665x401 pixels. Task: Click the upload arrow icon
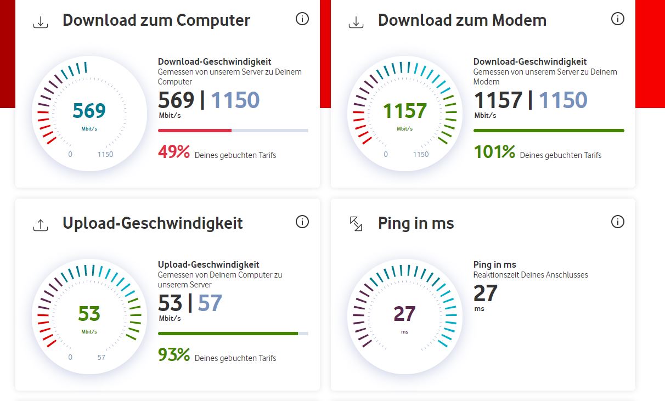41,225
